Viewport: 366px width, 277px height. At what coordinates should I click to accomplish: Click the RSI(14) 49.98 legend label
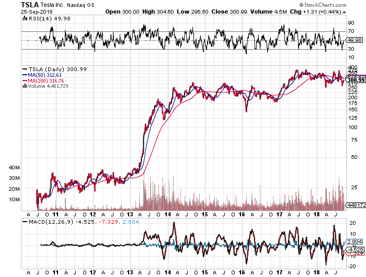click(x=49, y=19)
